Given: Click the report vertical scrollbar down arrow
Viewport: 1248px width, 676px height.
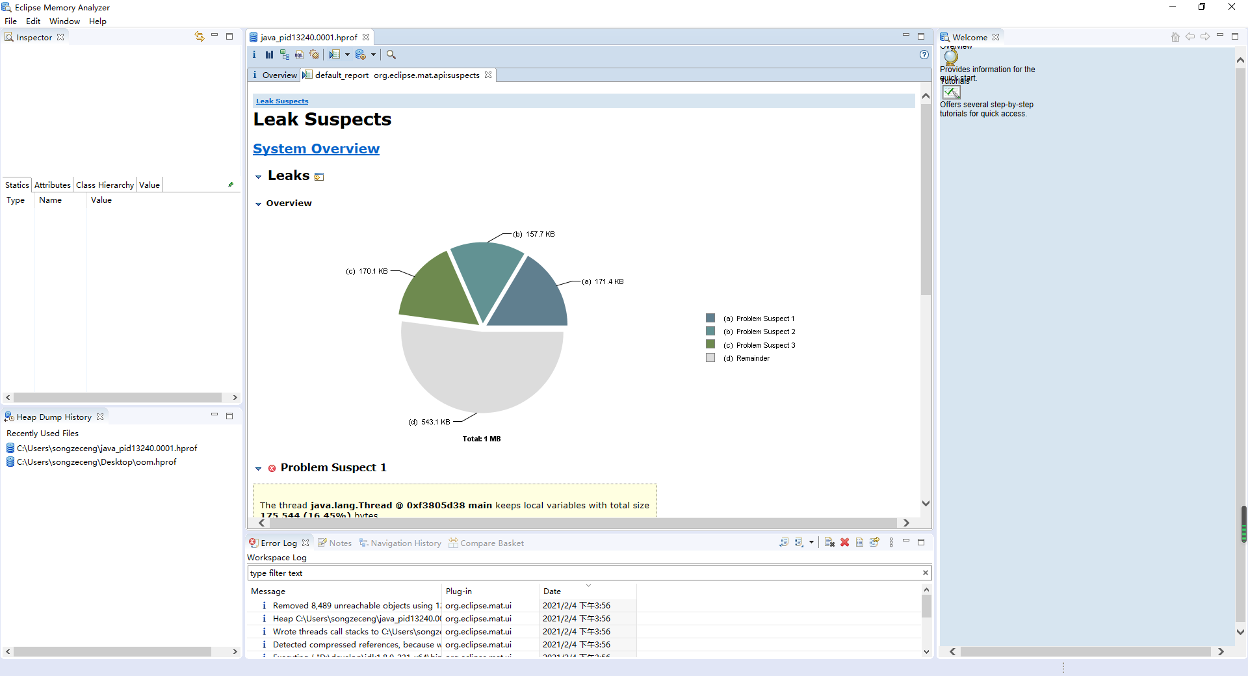Looking at the screenshot, I should pos(926,503).
